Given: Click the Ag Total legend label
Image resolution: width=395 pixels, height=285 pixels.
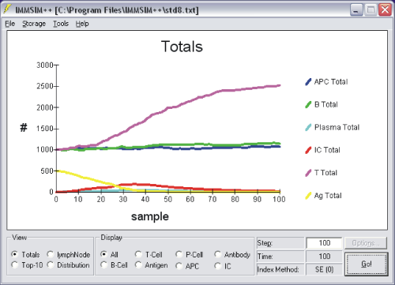Looking at the screenshot, I should pos(328,196).
